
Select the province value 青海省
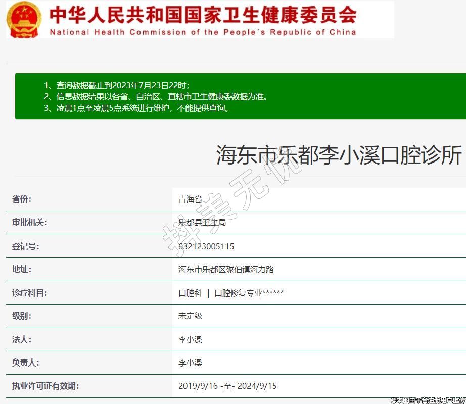[x=190, y=199]
